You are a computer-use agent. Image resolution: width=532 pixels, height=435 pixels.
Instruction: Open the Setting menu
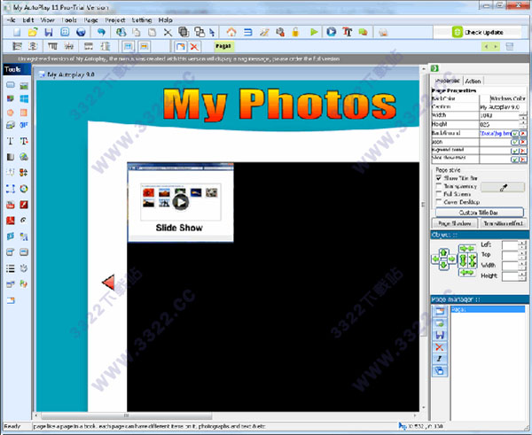point(142,20)
